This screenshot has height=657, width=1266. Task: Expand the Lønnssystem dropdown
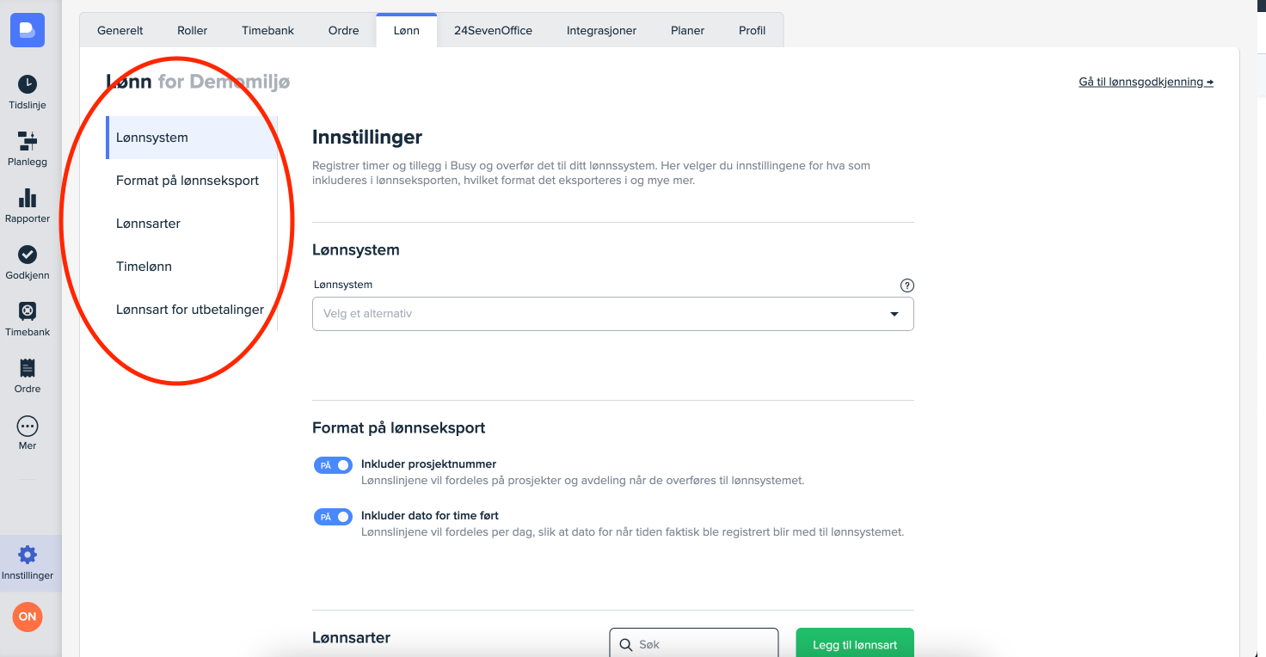[x=612, y=314]
